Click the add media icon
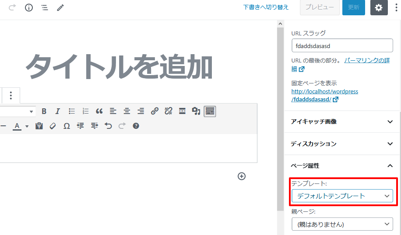 [196, 111]
